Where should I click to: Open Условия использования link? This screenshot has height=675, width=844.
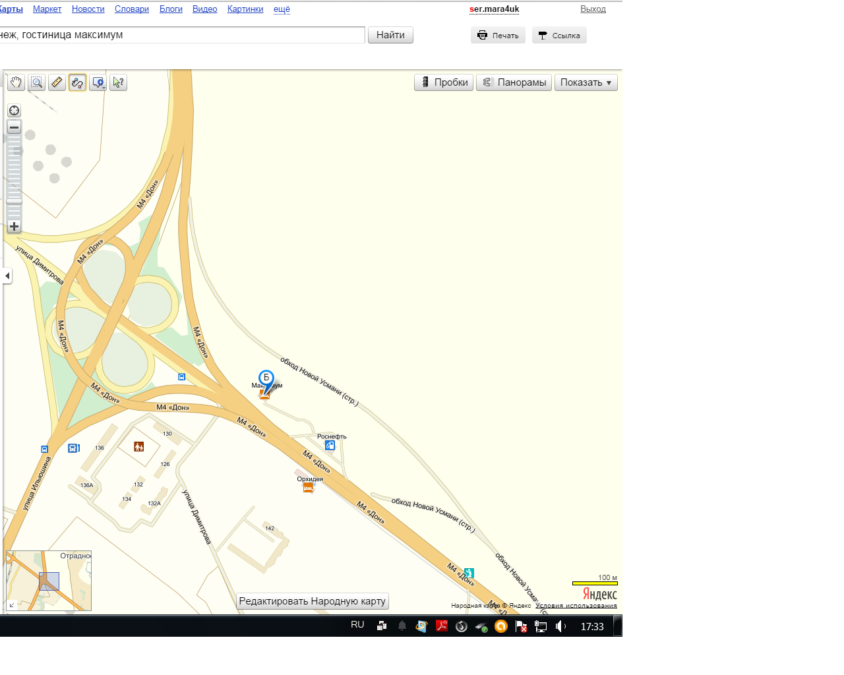576,606
